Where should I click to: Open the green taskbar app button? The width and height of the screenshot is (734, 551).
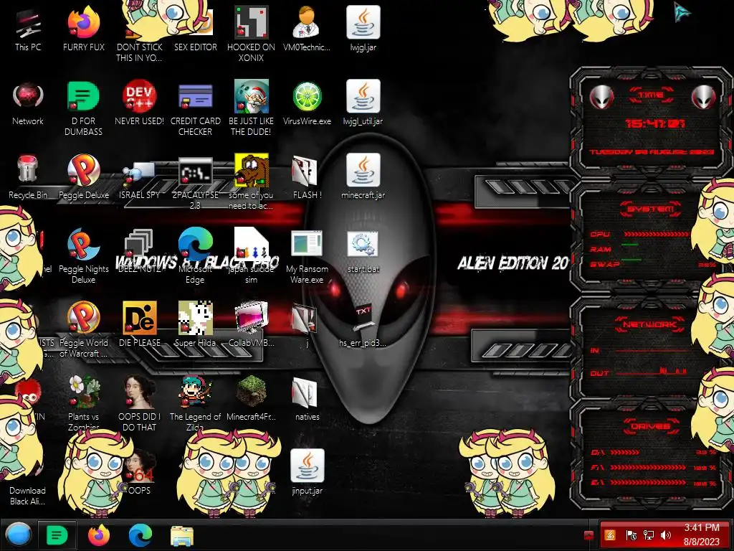[57, 534]
